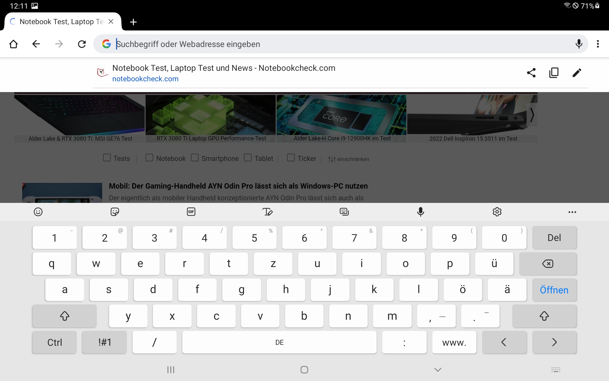Open a new tab with plus button
609x381 pixels.
point(133,22)
